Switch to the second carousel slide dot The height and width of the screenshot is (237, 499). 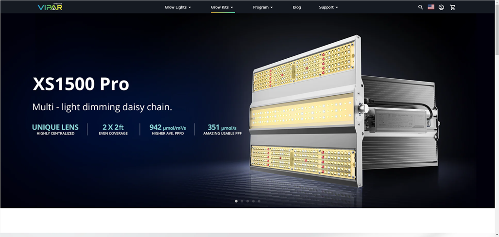click(x=242, y=201)
